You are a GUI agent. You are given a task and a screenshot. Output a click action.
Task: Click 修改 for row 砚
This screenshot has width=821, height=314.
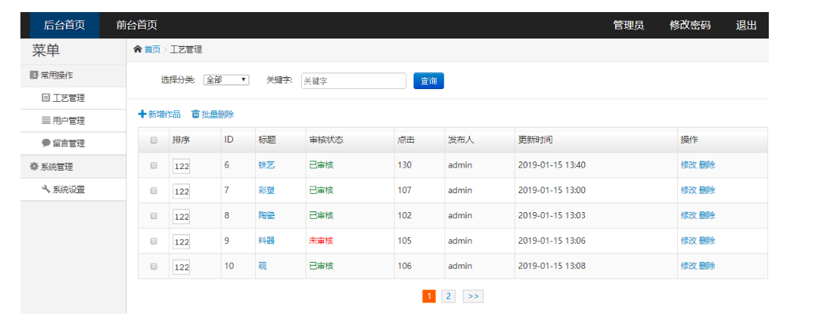[x=689, y=266]
